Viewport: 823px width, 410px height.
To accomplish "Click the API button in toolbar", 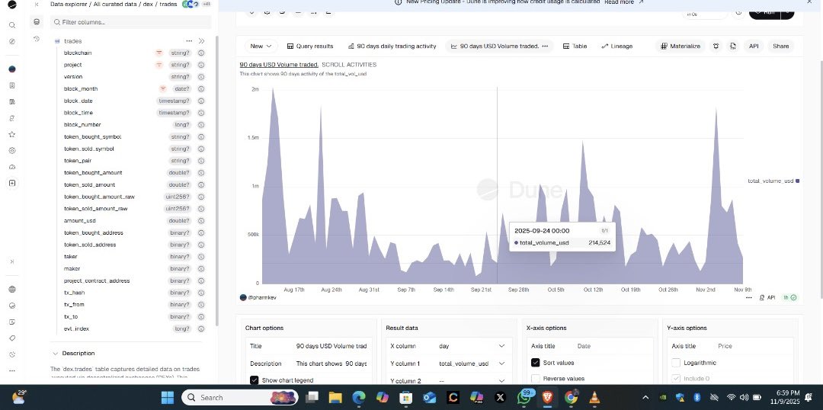I will click(x=754, y=46).
